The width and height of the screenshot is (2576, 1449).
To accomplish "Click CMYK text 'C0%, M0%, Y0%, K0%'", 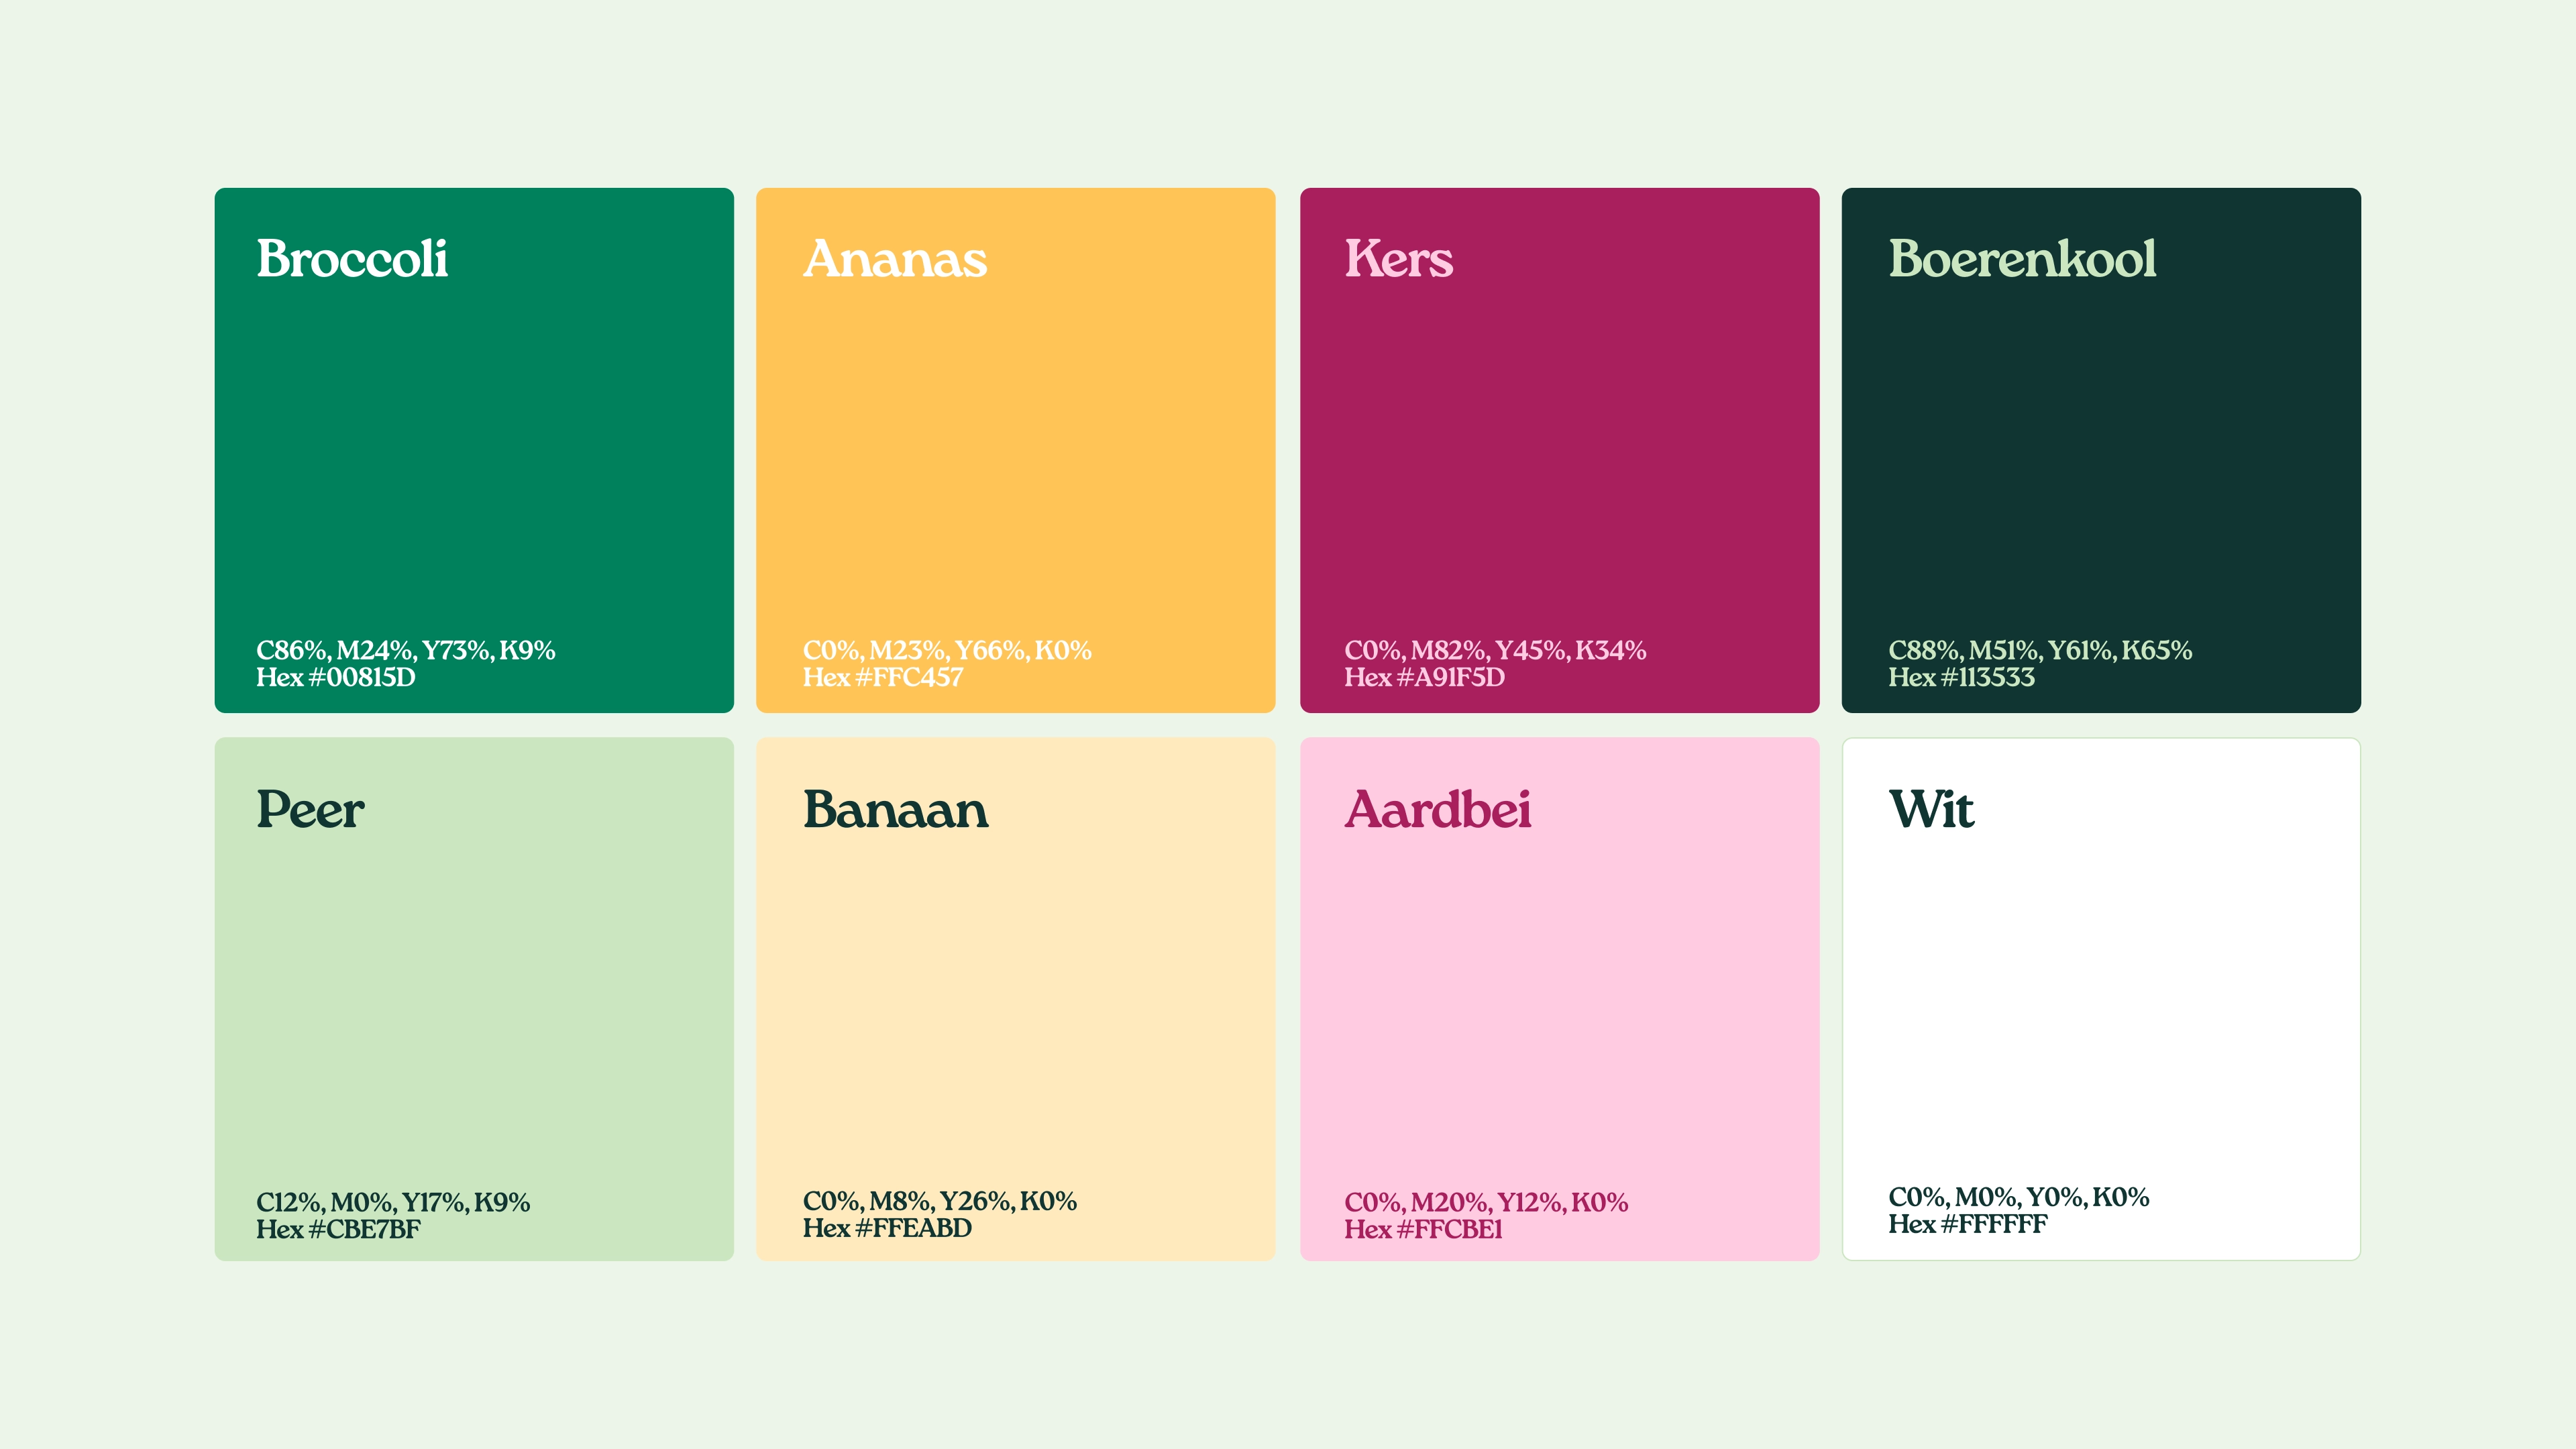I will tap(2018, 1198).
